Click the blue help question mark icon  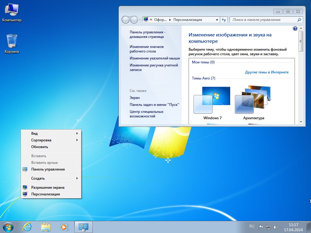tap(295, 29)
